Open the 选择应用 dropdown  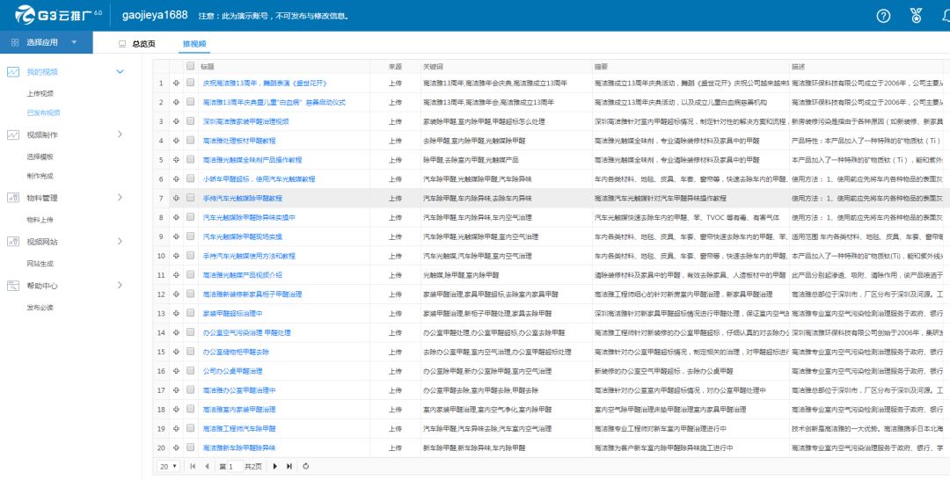click(44, 42)
